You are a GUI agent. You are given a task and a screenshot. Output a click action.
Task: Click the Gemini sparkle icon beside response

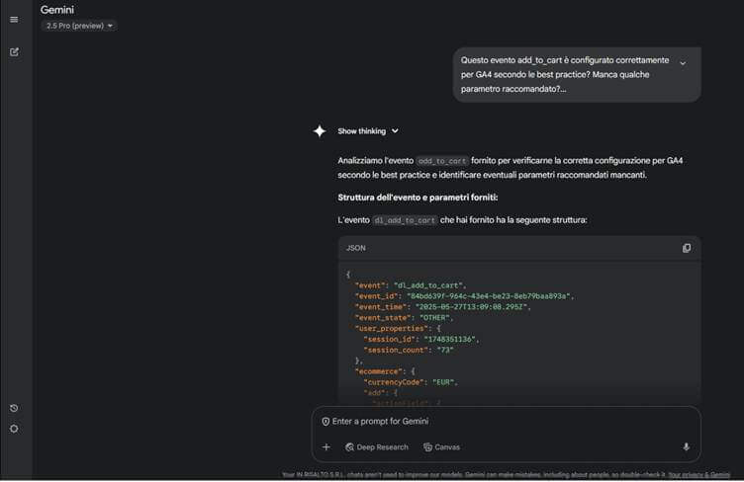(x=320, y=131)
